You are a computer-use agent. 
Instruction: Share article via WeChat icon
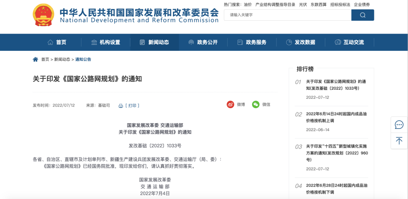click(x=256, y=104)
